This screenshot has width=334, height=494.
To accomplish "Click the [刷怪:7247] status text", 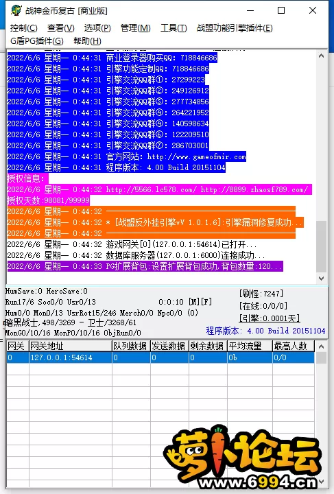I will [261, 294].
